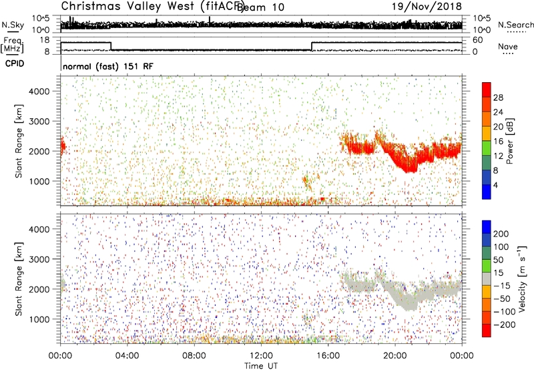Click the 'Velocity [m s⁻¹]' color bar label

point(522,279)
